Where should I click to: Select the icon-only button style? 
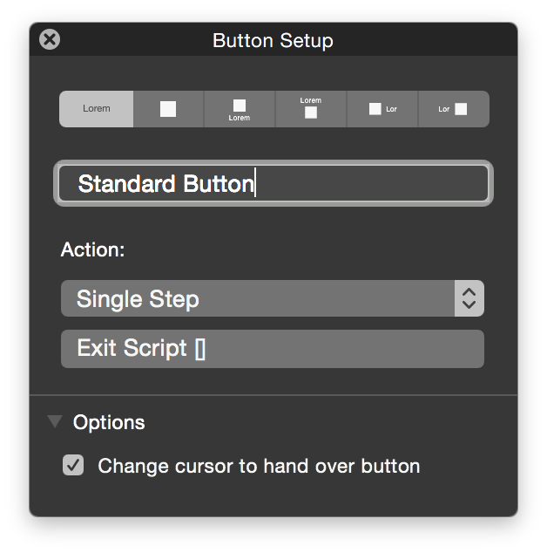169,109
